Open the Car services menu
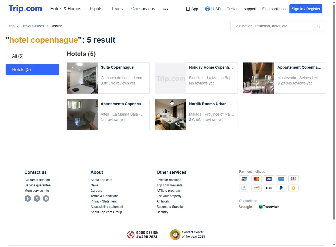The image size is (336, 247). (x=143, y=9)
